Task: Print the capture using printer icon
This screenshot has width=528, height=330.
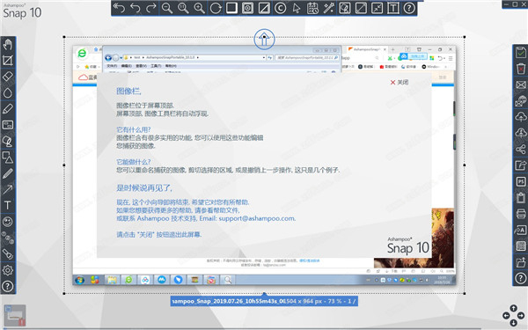Action: pos(521,214)
